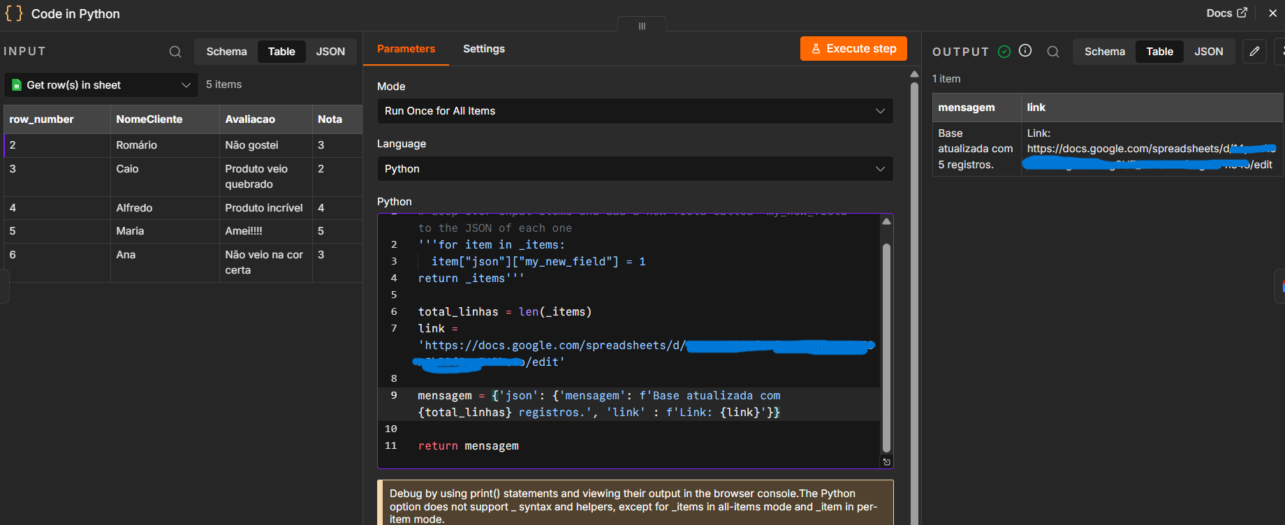The width and height of the screenshot is (1285, 525).
Task: Open the Docs external link
Action: tap(1226, 13)
